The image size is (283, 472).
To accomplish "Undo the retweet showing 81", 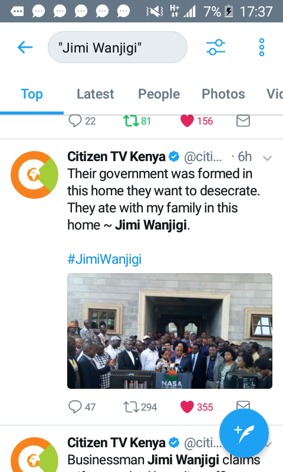I will tap(131, 121).
